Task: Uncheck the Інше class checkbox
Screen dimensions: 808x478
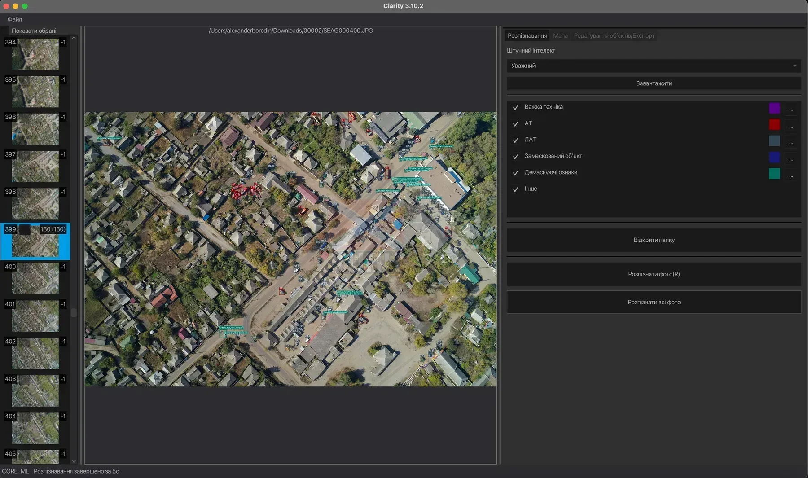Action: coord(515,189)
